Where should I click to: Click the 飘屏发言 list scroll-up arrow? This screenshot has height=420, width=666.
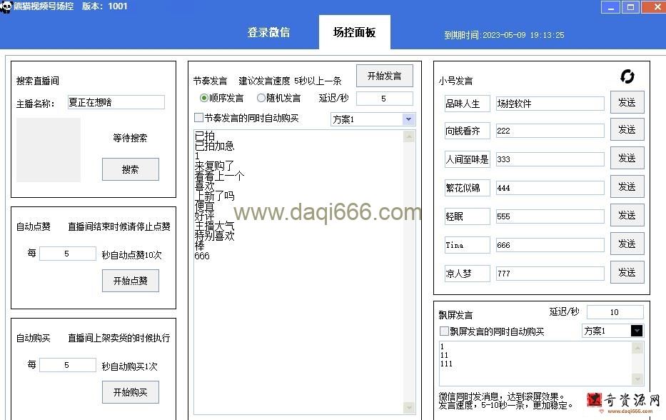637,348
